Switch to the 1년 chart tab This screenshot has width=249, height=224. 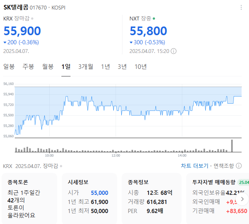coord(105,67)
